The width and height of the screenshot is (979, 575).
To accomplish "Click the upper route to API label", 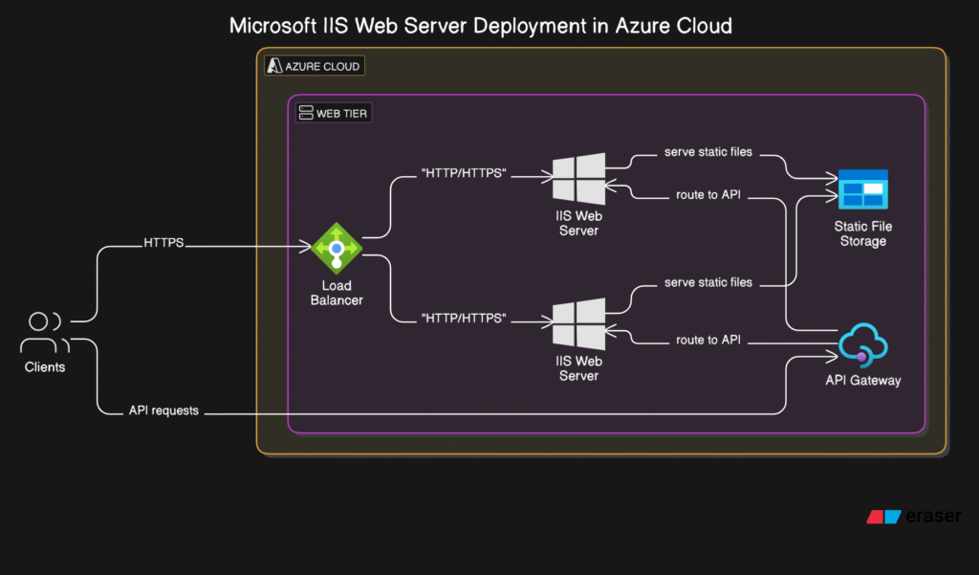I will (708, 195).
